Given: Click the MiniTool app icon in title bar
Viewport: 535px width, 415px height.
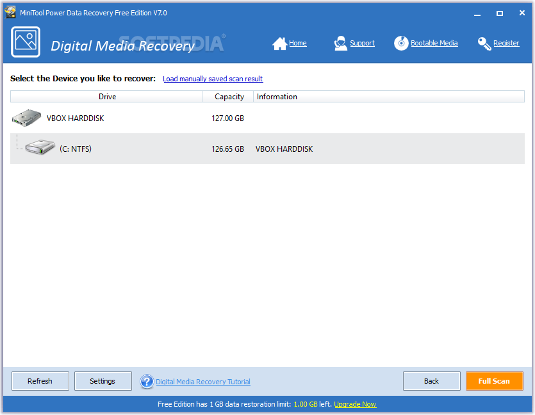Looking at the screenshot, I should pyautogui.click(x=10, y=13).
